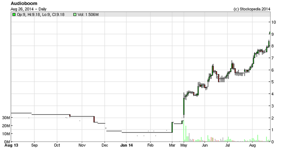Click the green March candle rising toward 1.6
This screenshot has height=152, width=281.
coord(172,127)
